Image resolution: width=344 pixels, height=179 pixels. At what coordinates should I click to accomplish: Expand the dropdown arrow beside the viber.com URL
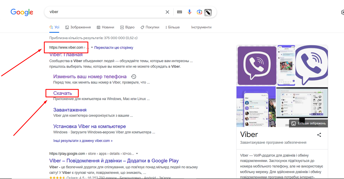(92, 48)
